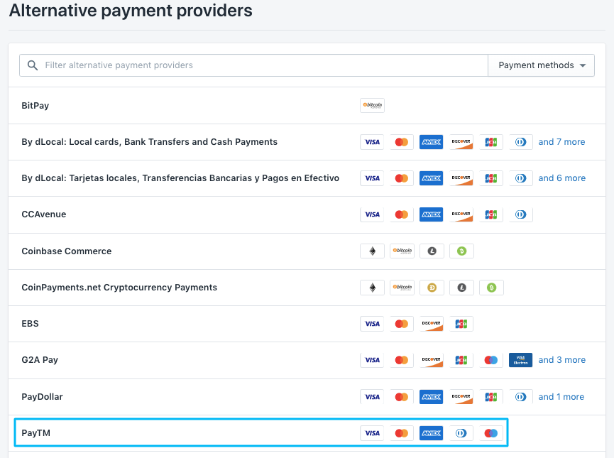This screenshot has height=458, width=614.
Task: Click Maestro icon in G2A Pay row
Action: click(x=490, y=360)
